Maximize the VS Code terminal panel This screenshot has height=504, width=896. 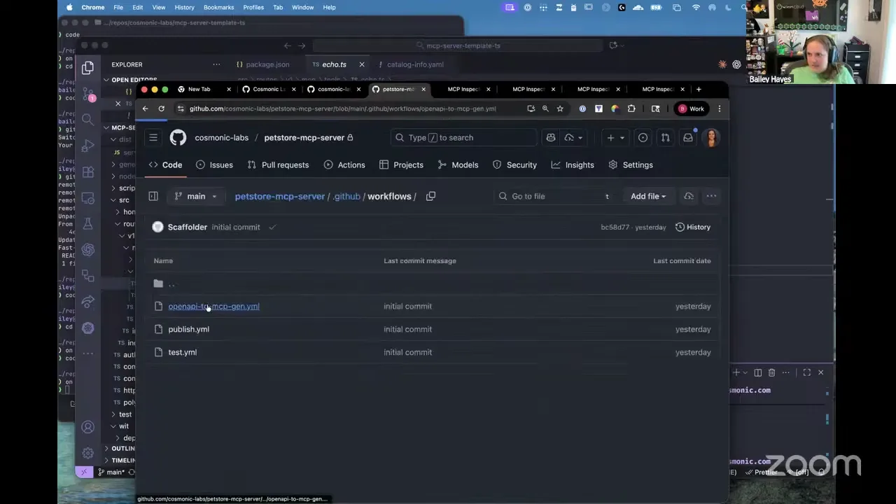click(806, 373)
